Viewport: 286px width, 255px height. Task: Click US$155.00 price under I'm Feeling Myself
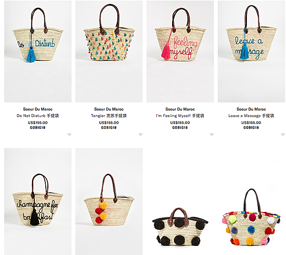click(x=180, y=123)
